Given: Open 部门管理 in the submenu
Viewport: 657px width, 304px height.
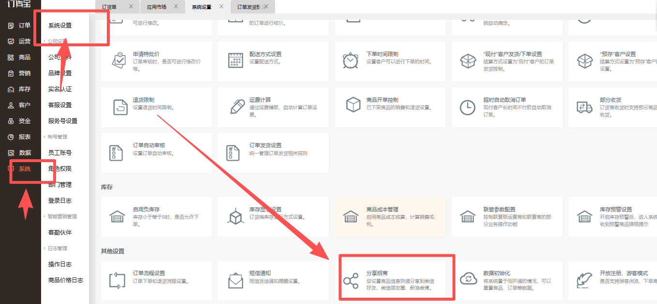Looking at the screenshot, I should click(x=60, y=185).
